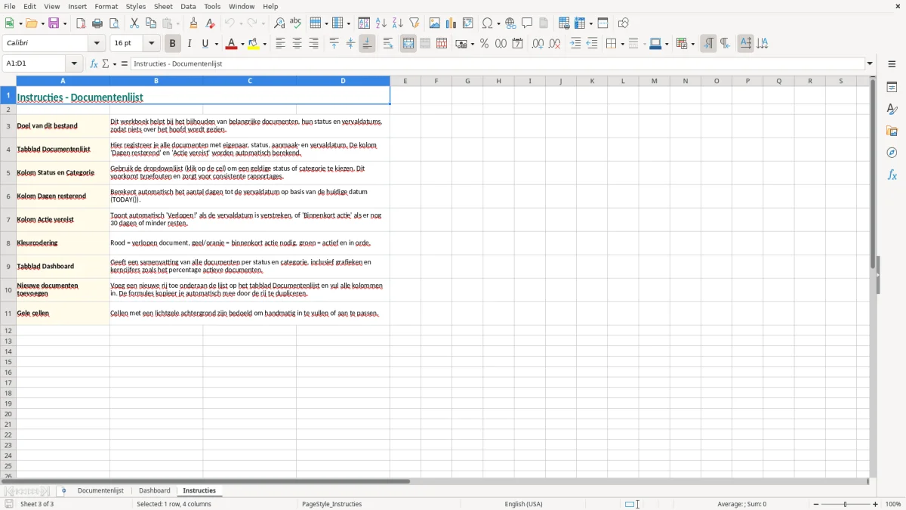Click PageStyle_Instructies in status bar
The width and height of the screenshot is (906, 510).
tap(331, 504)
